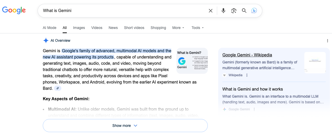Click the source link chip after Bard
Screen dimensions: 332x136
click(x=58, y=88)
